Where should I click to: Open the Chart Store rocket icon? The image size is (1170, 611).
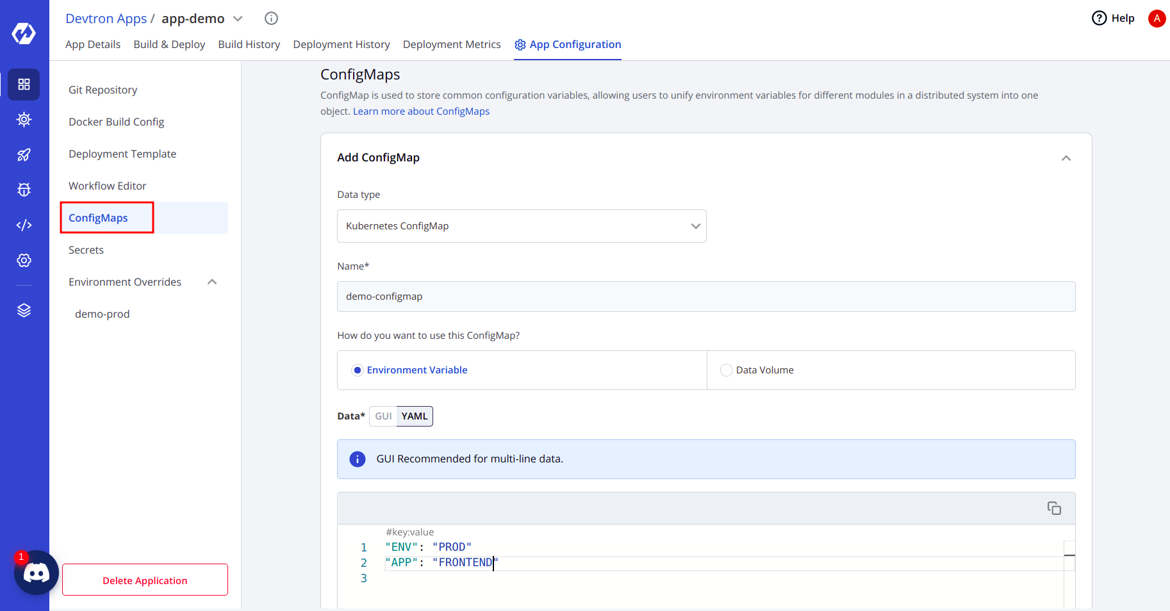pos(24,154)
